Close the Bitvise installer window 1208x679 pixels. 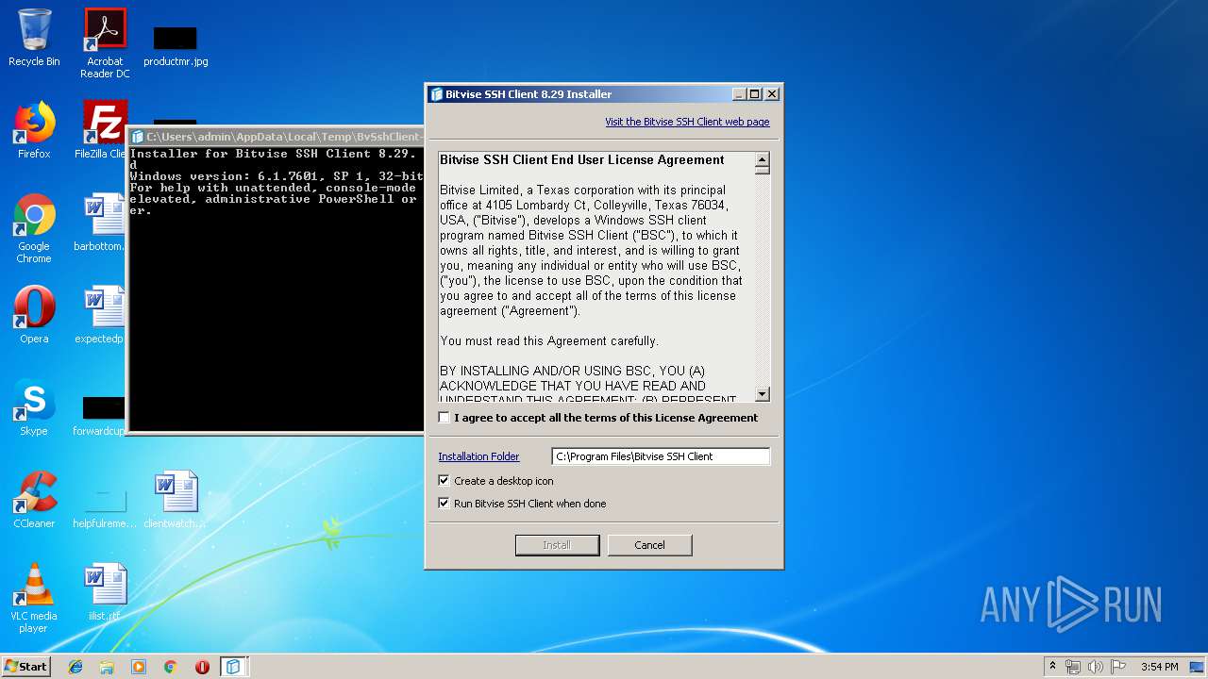(x=772, y=94)
